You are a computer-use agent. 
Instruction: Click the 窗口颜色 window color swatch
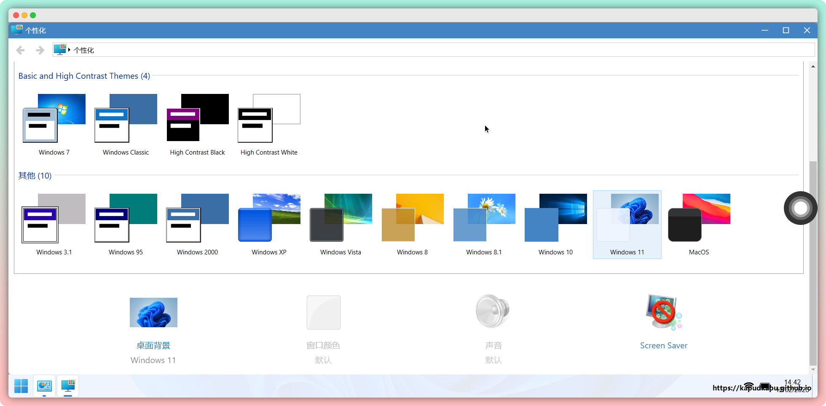pyautogui.click(x=323, y=313)
